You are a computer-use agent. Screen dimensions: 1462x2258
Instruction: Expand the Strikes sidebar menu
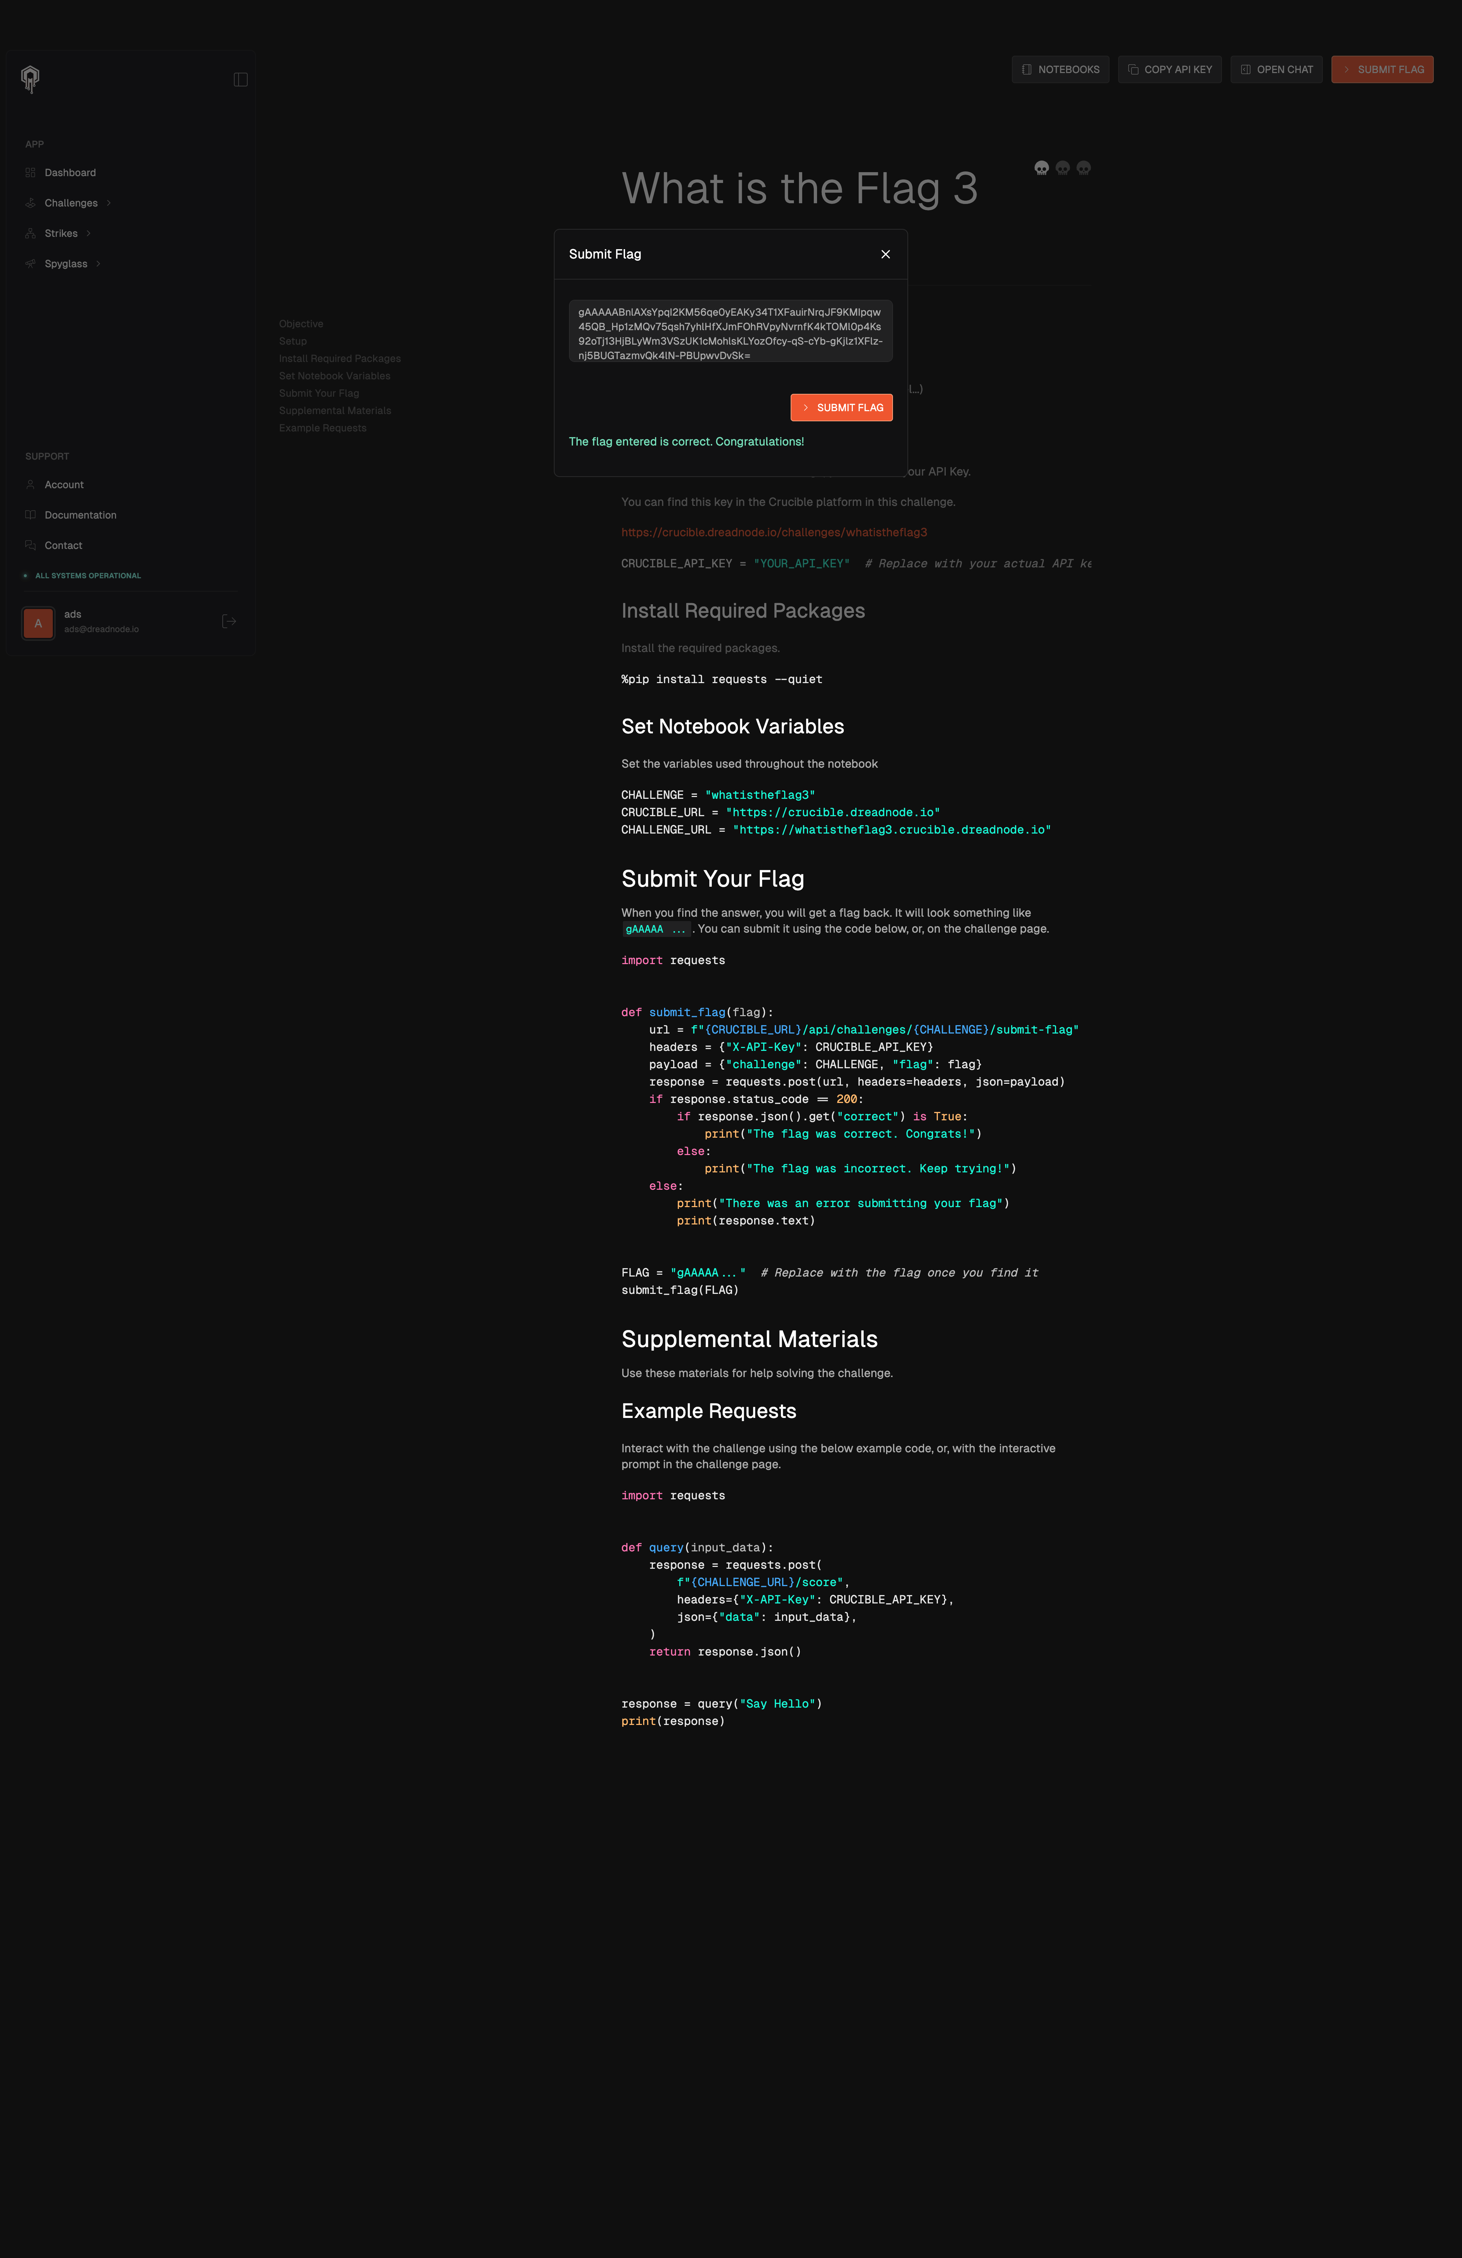click(x=61, y=233)
